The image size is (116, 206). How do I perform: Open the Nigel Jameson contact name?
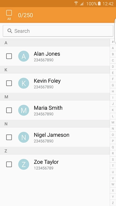(52, 135)
